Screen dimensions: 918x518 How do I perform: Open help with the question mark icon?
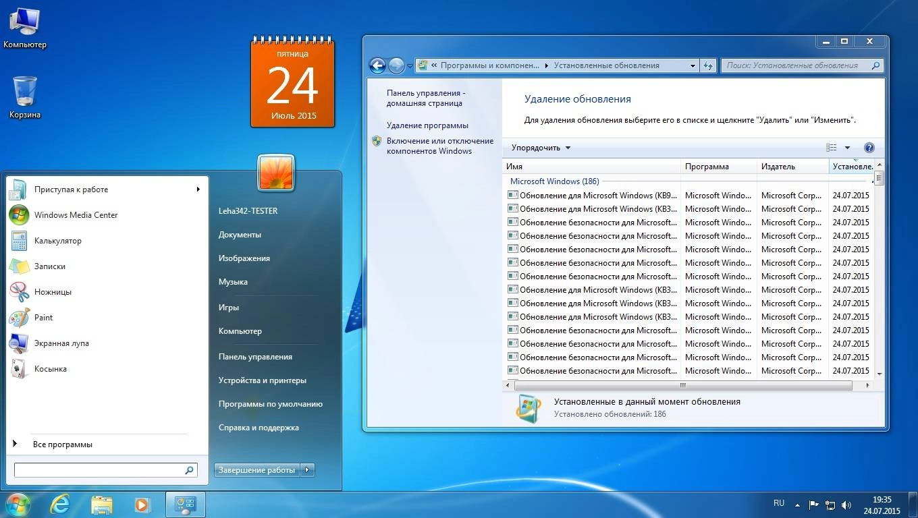869,148
